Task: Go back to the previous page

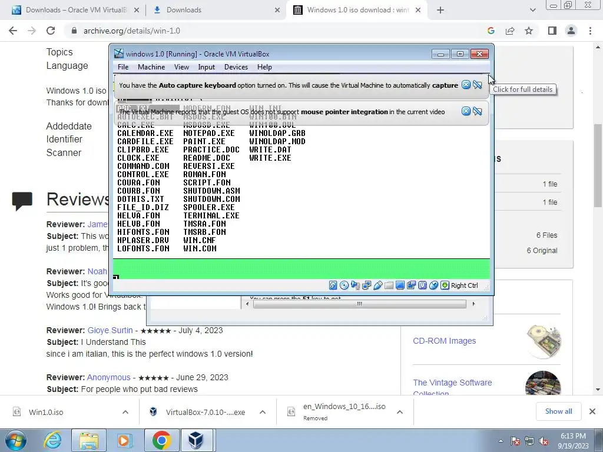Action: [13, 31]
